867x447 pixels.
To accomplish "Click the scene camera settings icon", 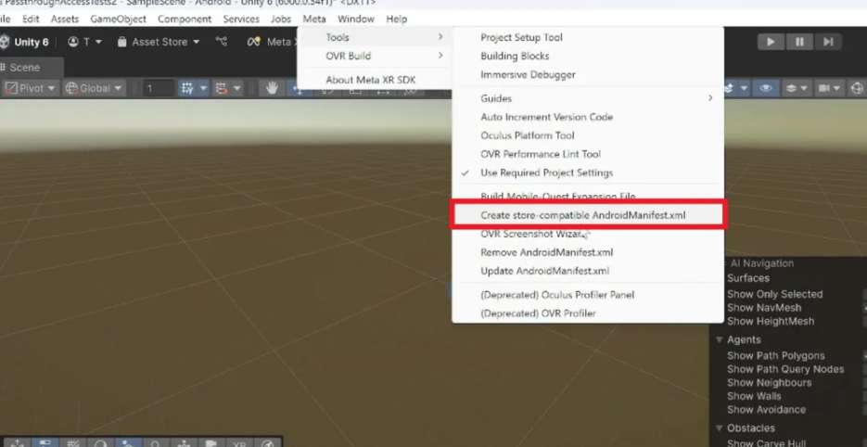I will [x=823, y=88].
